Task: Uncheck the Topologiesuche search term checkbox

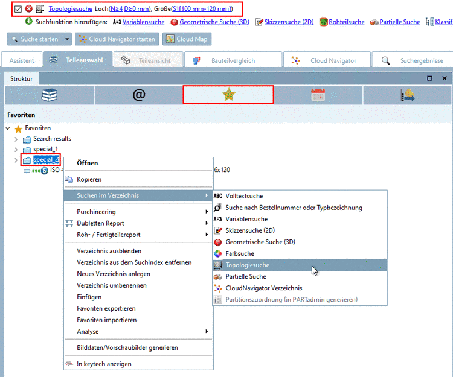Action: [18, 9]
